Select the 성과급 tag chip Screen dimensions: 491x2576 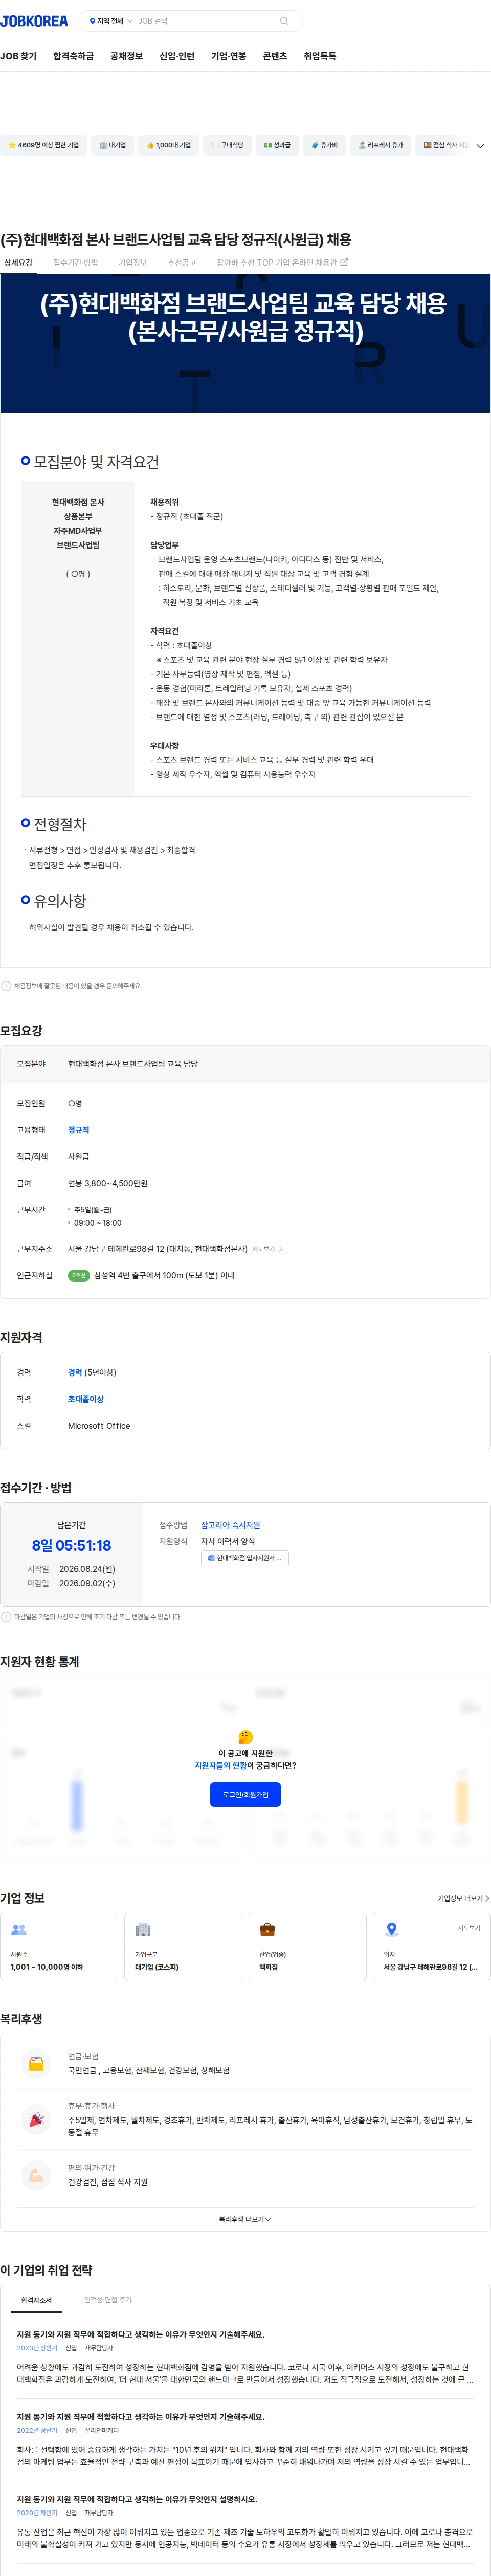tap(277, 145)
